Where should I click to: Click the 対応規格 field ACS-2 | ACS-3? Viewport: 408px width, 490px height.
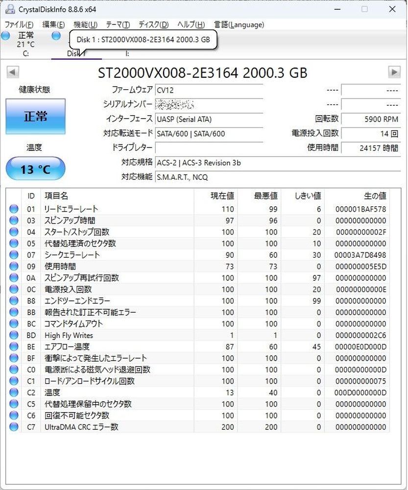click(278, 163)
